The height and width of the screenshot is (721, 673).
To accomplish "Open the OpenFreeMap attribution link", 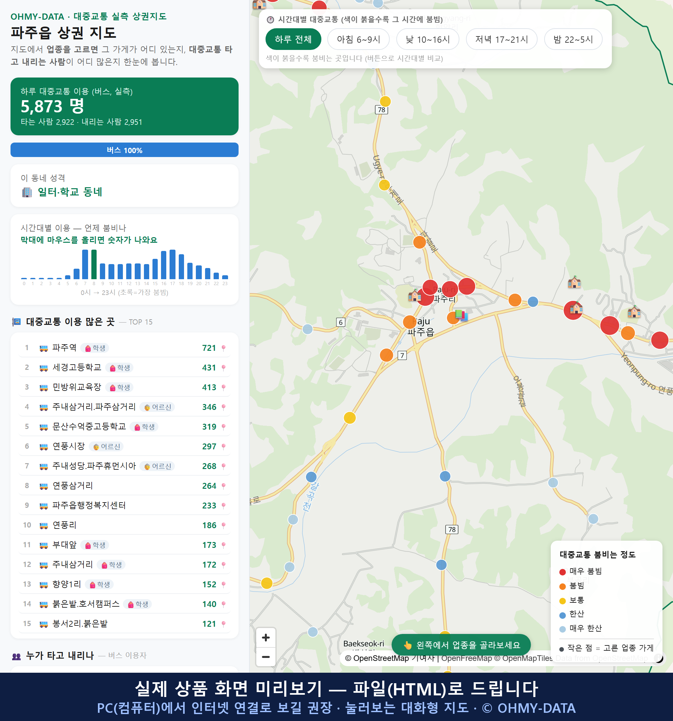I will coord(467,658).
